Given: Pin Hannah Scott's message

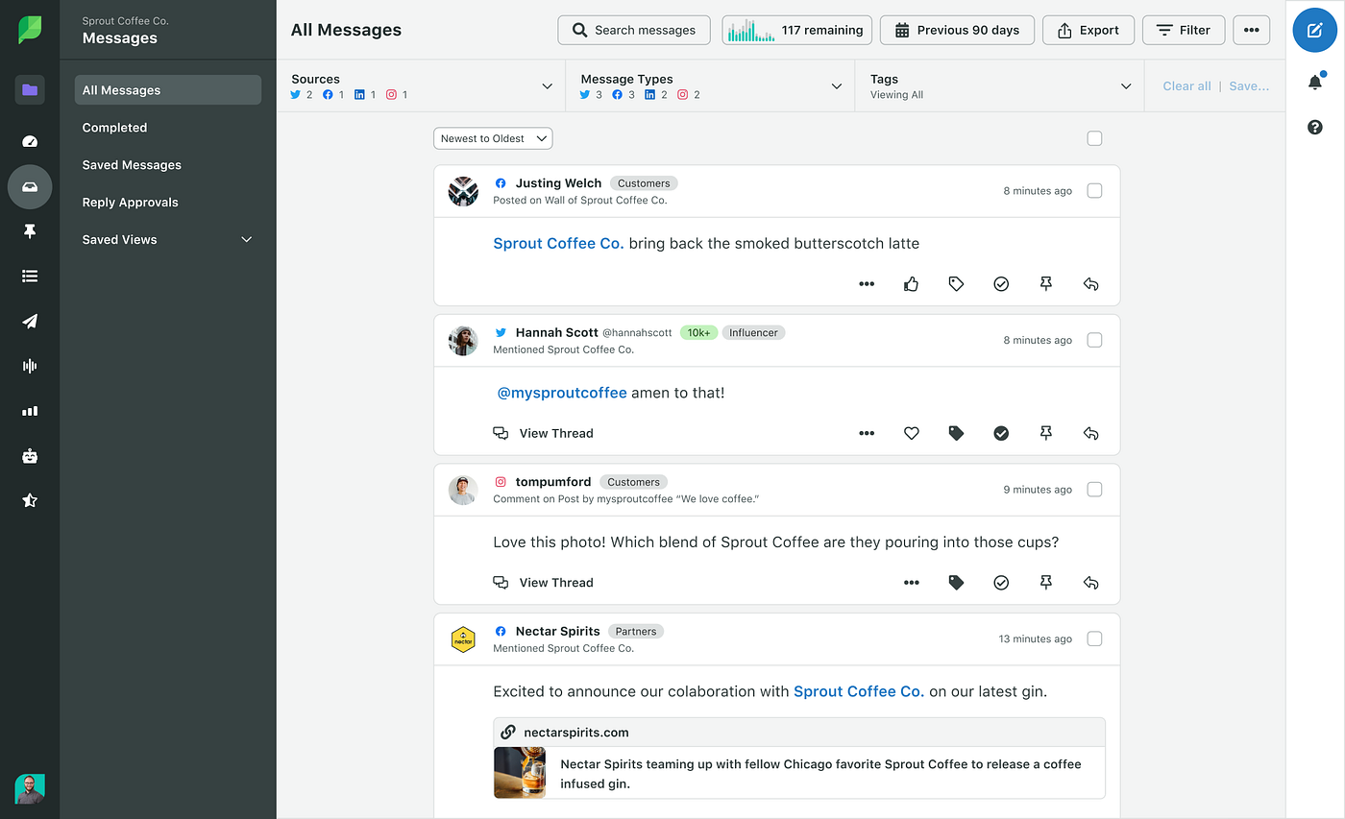Looking at the screenshot, I should pos(1046,433).
